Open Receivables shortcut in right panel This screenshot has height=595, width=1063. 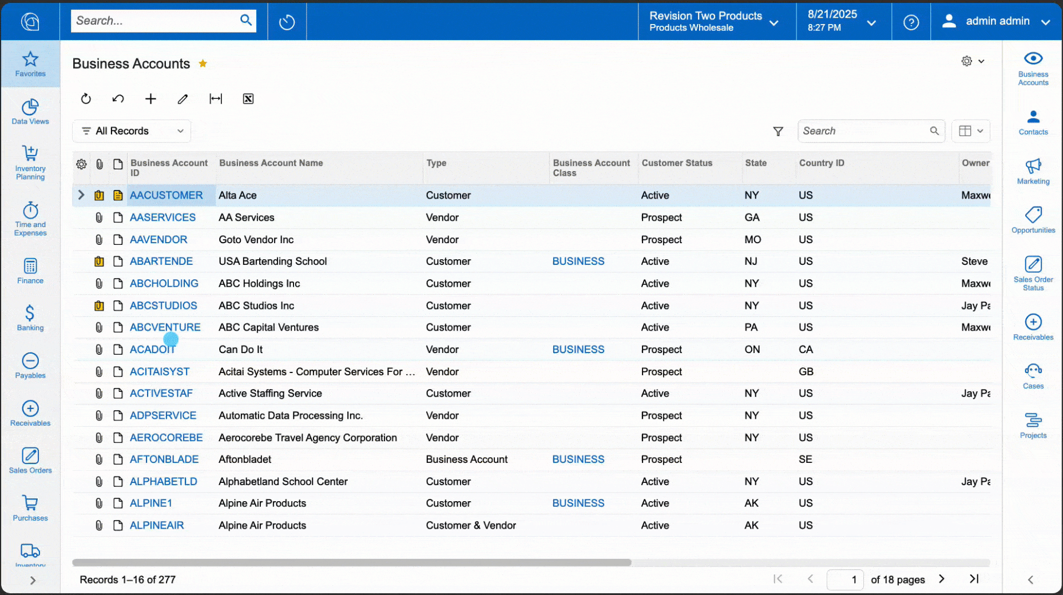(x=1033, y=327)
